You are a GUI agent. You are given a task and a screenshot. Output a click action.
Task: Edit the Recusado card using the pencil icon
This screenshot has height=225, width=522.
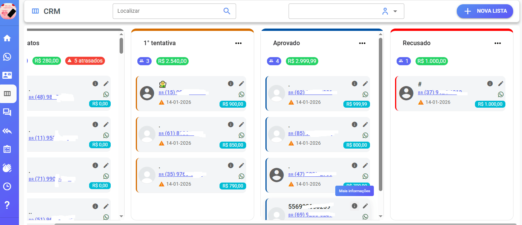(501, 83)
